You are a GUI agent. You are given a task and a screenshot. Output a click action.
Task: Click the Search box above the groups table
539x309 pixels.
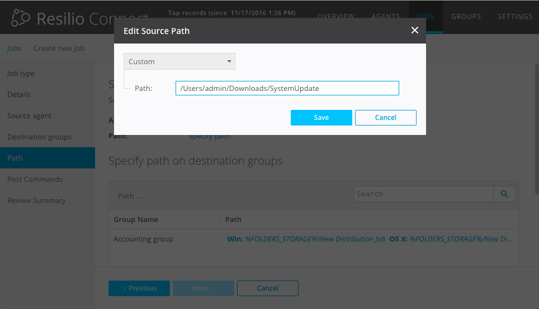[423, 194]
